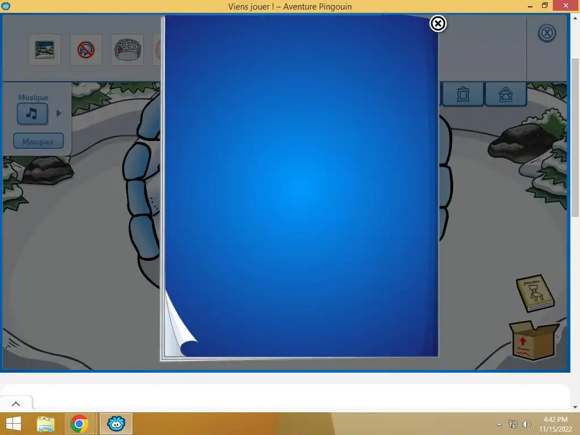580x435 pixels.
Task: Select the no-puffle prohibition icon
Action: tap(86, 50)
